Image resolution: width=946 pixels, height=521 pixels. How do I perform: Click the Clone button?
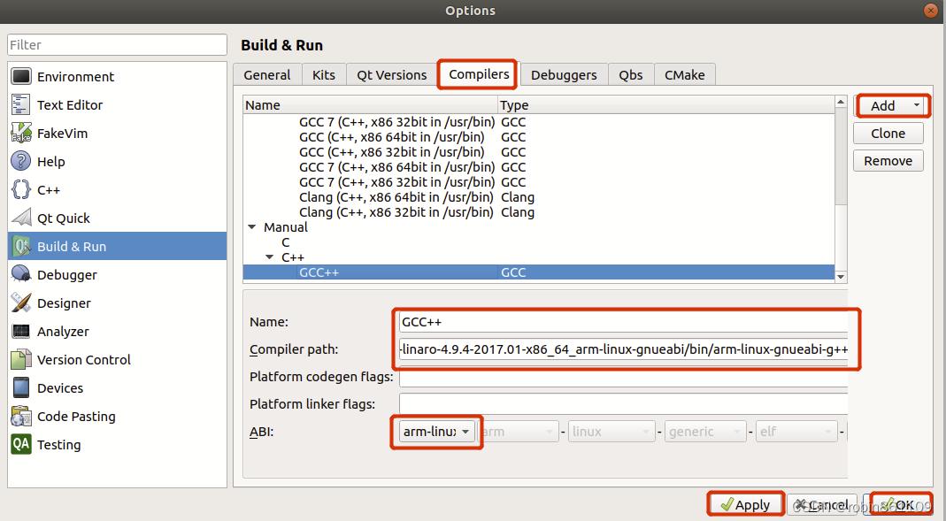tap(888, 134)
